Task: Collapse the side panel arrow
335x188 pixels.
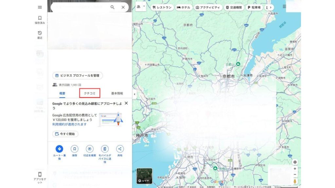Action: coord(134,94)
